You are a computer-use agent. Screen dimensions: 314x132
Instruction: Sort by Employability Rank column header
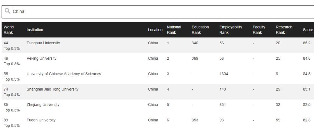pos(231,30)
